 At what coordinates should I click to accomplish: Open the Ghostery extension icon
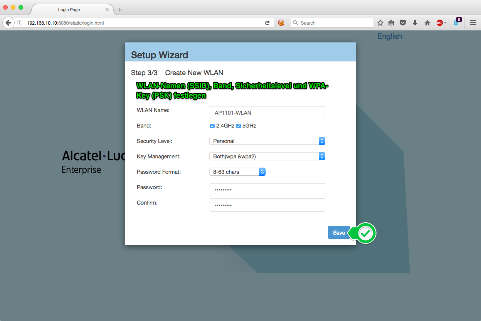457,22
